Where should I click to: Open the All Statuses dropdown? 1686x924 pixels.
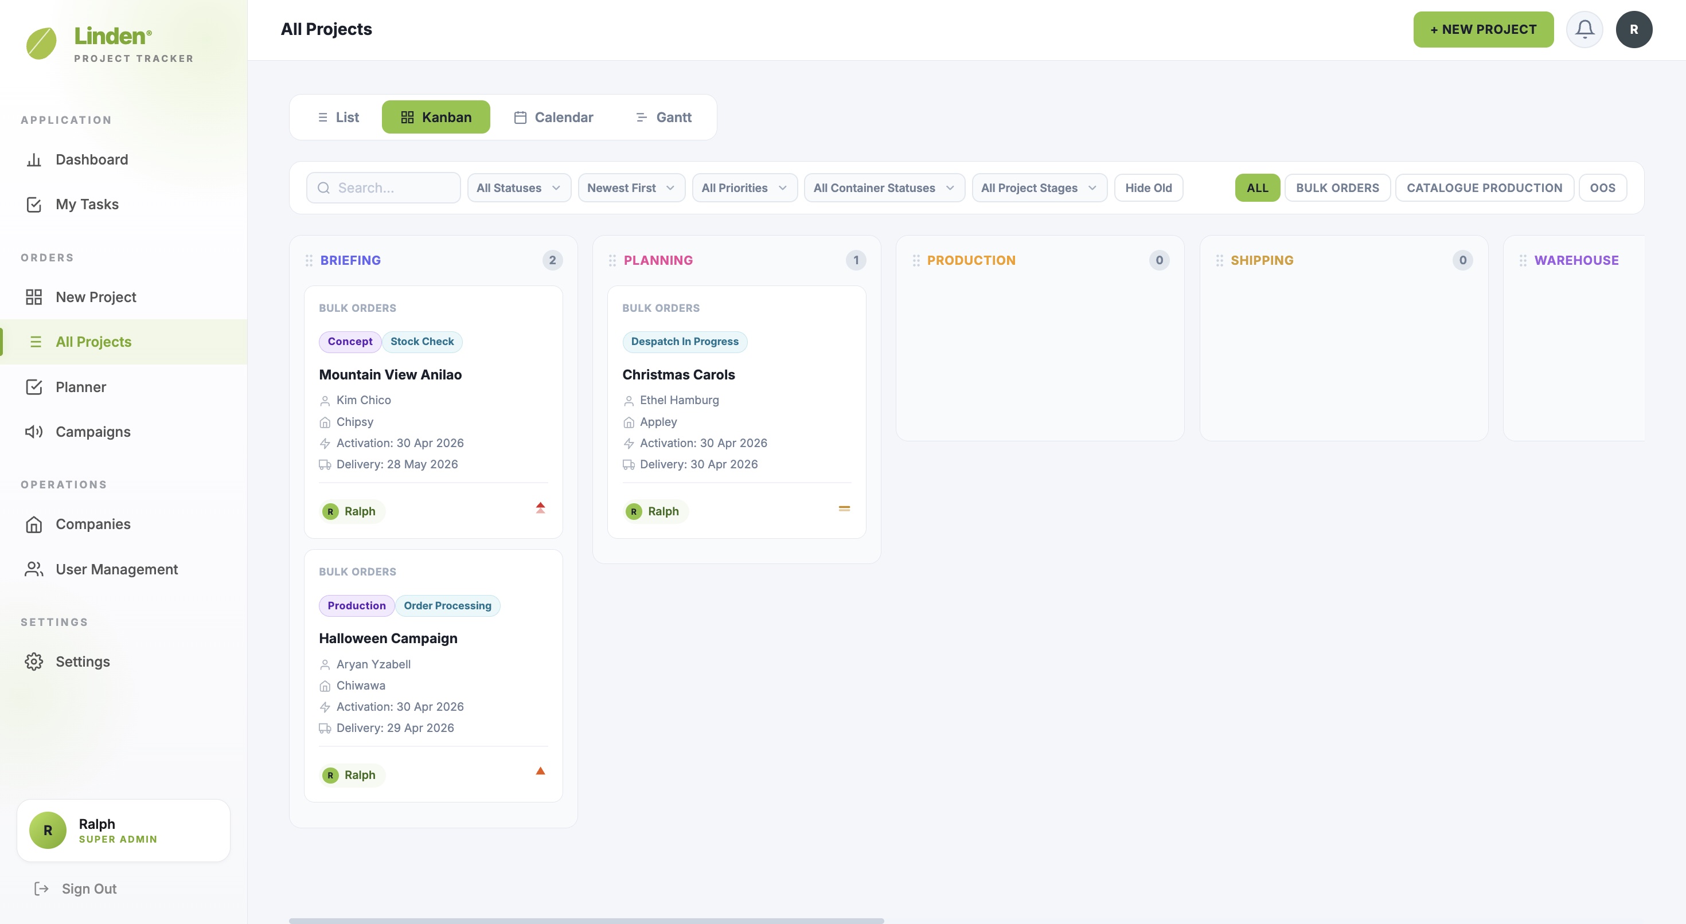[x=519, y=189]
